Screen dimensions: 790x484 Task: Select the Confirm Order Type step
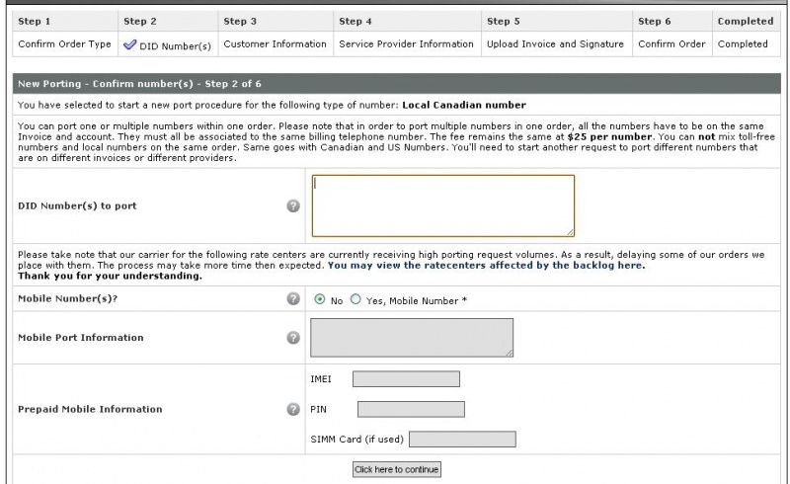point(64,43)
